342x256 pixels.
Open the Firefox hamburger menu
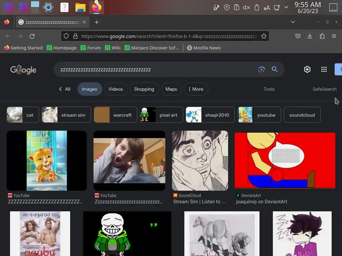[x=334, y=36]
